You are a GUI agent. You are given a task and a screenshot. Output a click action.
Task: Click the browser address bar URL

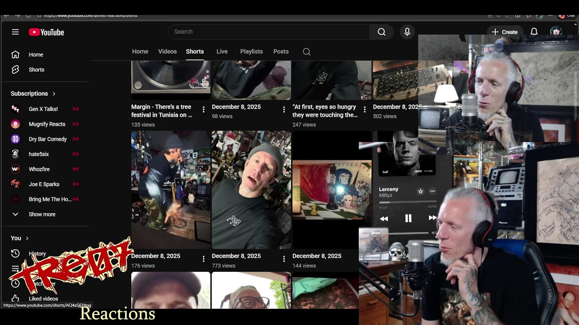point(90,15)
